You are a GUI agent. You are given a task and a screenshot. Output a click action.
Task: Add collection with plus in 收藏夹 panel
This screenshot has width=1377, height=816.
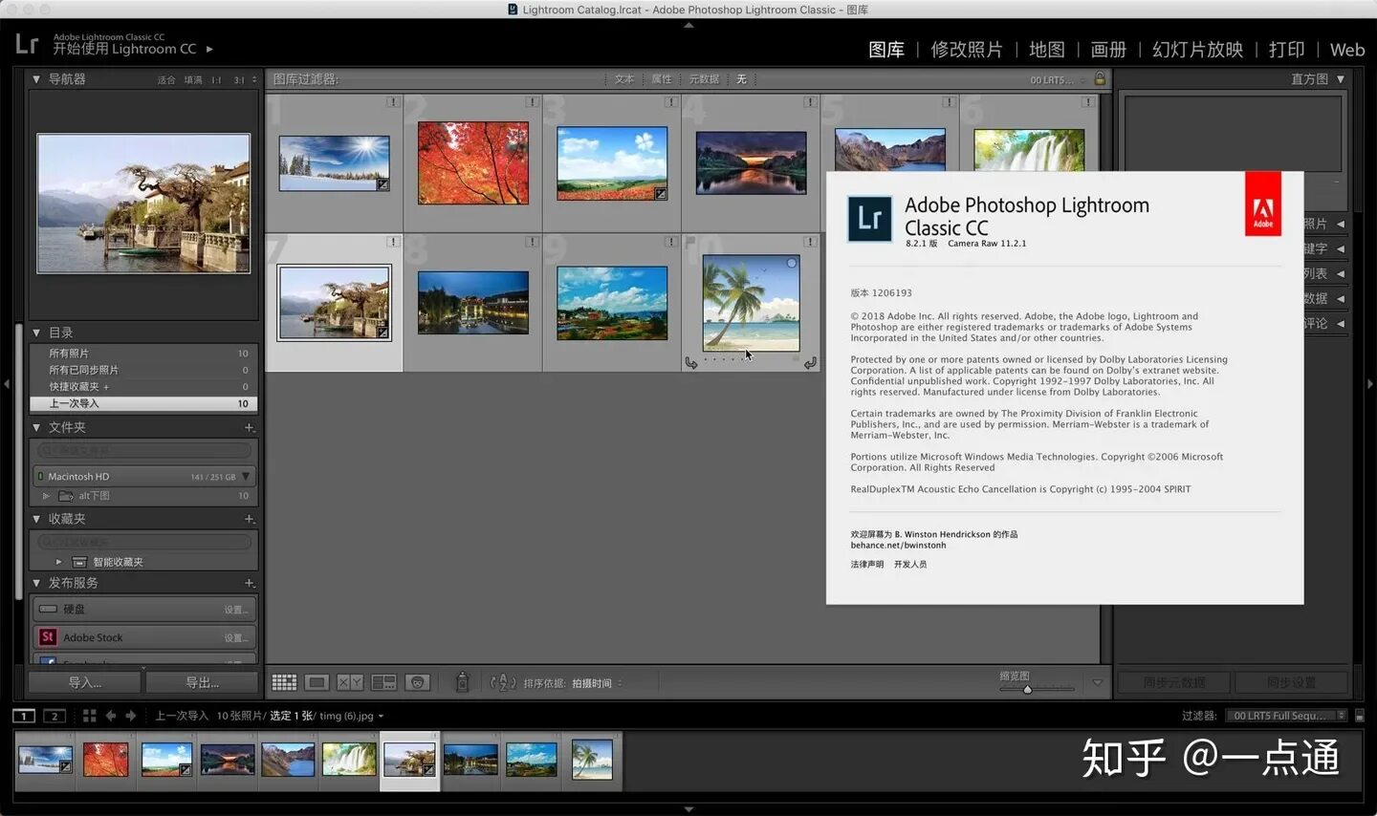249,519
